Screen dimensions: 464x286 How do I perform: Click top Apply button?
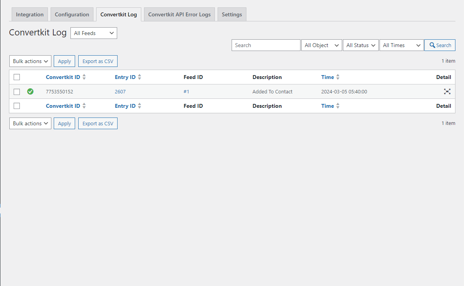[65, 61]
